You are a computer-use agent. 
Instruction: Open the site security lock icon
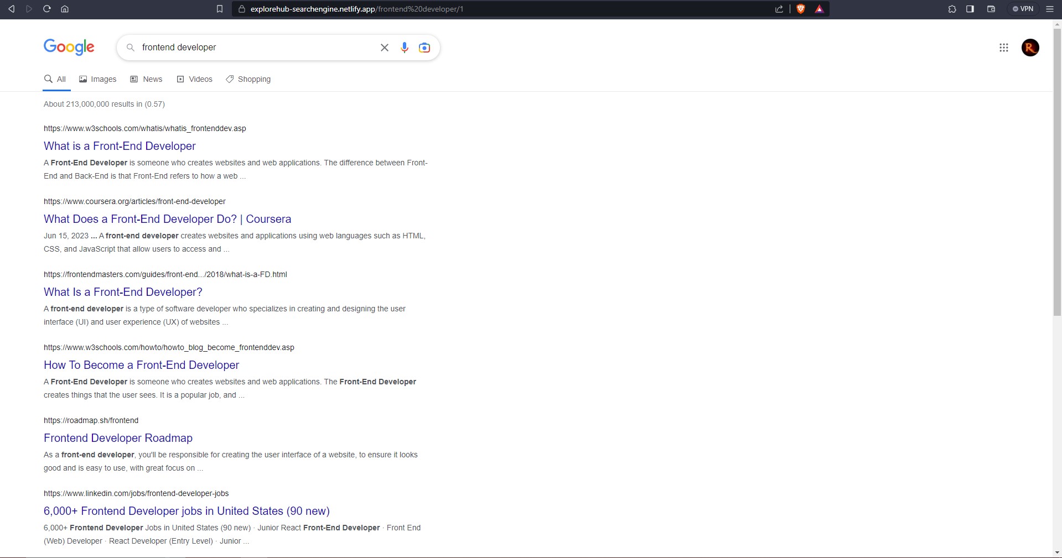point(241,9)
